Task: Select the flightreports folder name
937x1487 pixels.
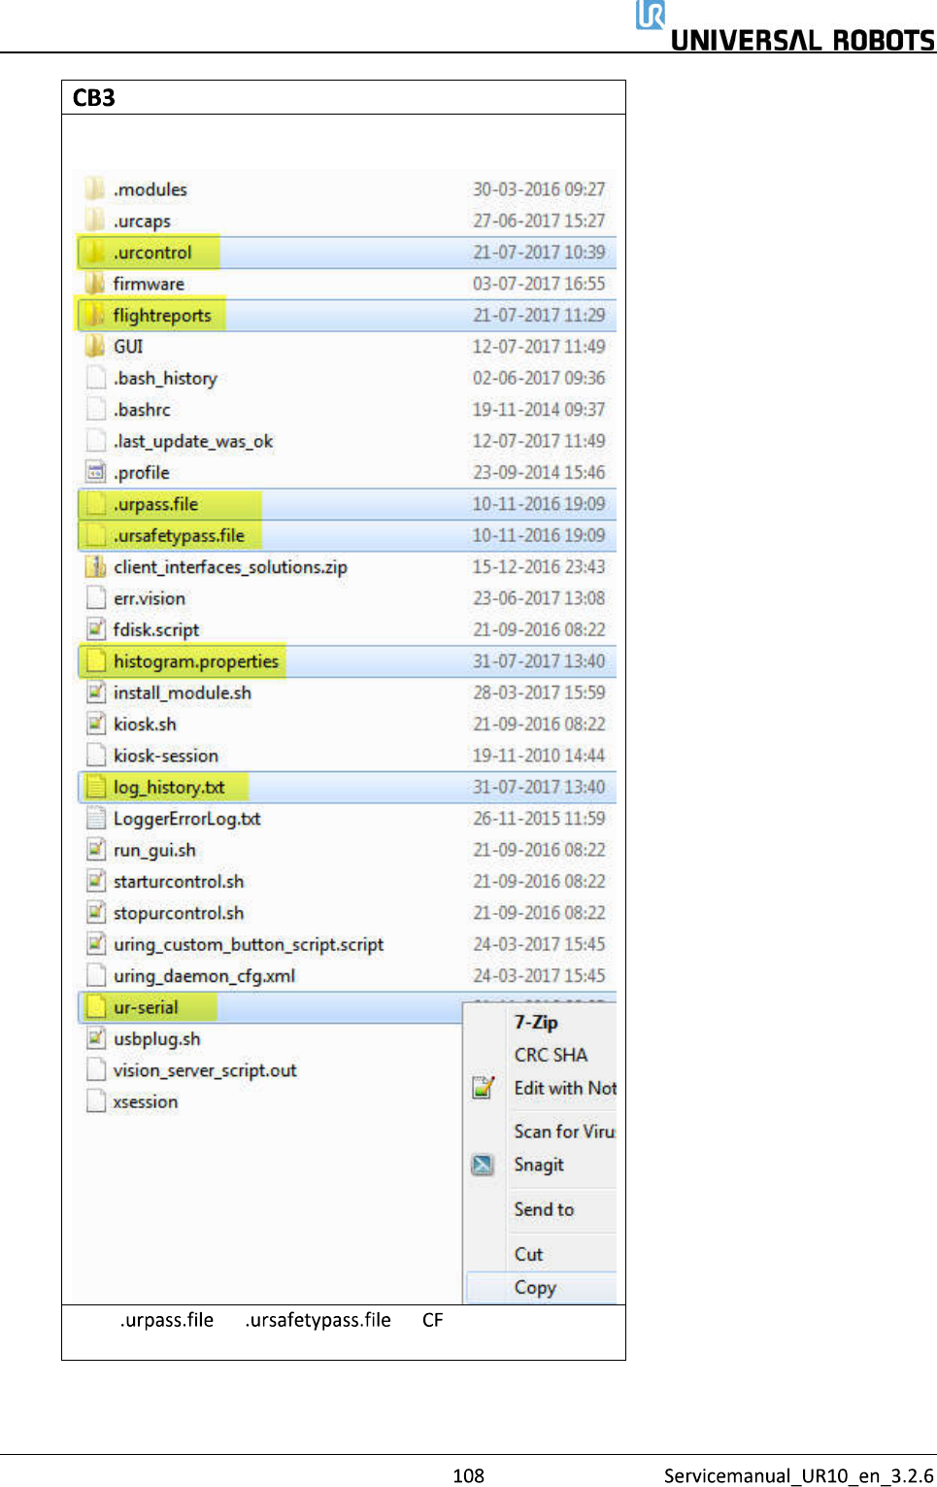Action: pyautogui.click(x=162, y=316)
